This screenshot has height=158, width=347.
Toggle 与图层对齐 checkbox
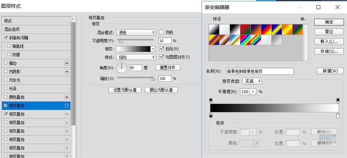tap(161, 57)
